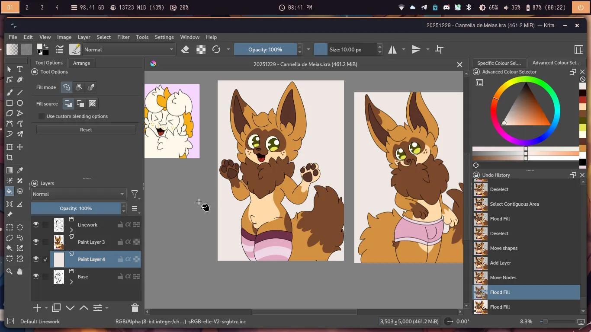Toggle eraser mode in the toolbar

[x=185, y=49]
